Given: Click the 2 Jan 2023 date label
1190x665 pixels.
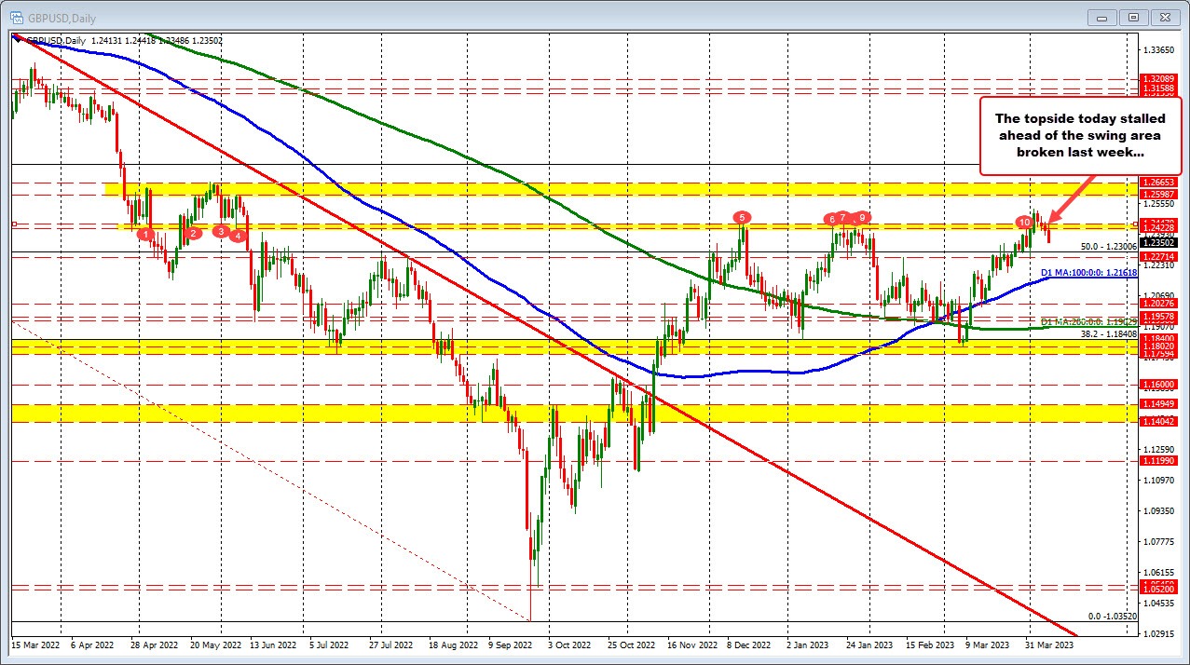Looking at the screenshot, I should pos(808,644).
